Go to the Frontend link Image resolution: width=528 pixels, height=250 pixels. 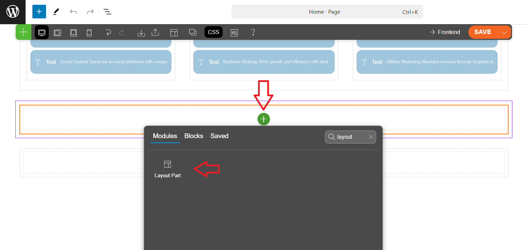[x=445, y=32]
